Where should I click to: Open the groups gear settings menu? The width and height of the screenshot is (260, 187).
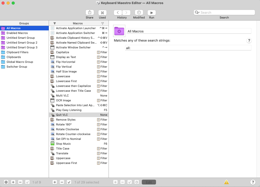click(x=6, y=182)
